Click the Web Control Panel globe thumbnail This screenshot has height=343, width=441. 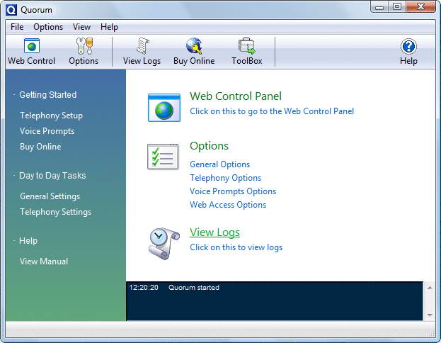164,108
